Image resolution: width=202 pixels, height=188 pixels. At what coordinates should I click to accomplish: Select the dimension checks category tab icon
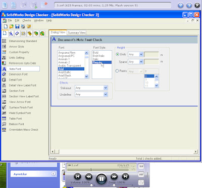point(17,33)
